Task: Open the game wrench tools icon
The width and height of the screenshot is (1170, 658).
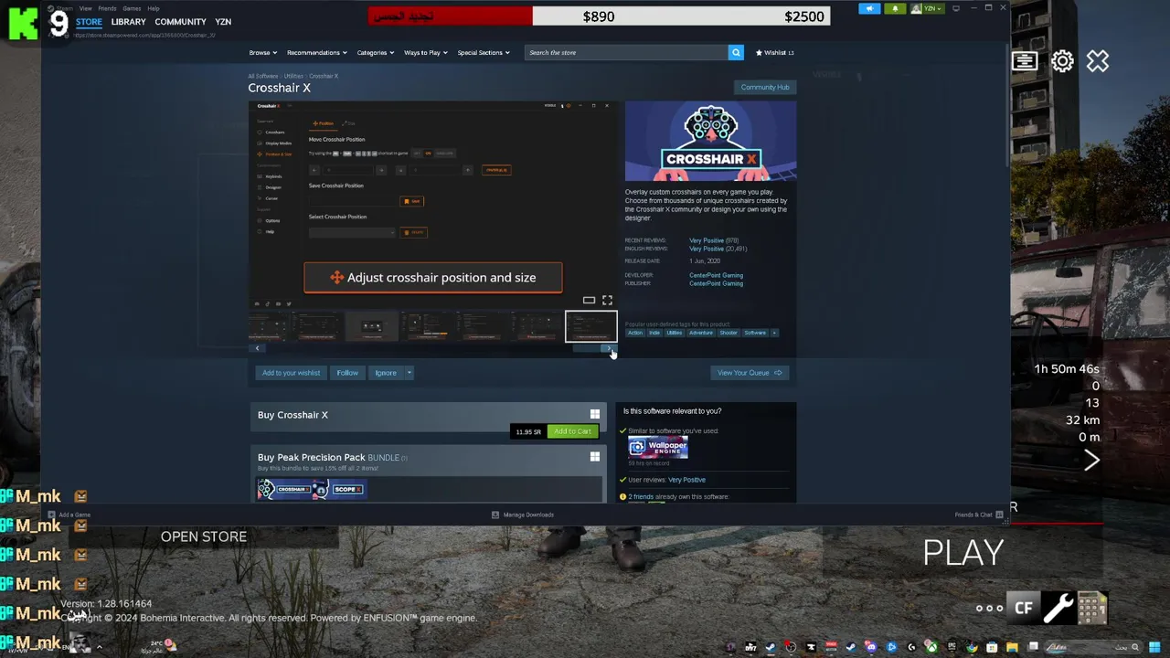Action: (x=1058, y=608)
